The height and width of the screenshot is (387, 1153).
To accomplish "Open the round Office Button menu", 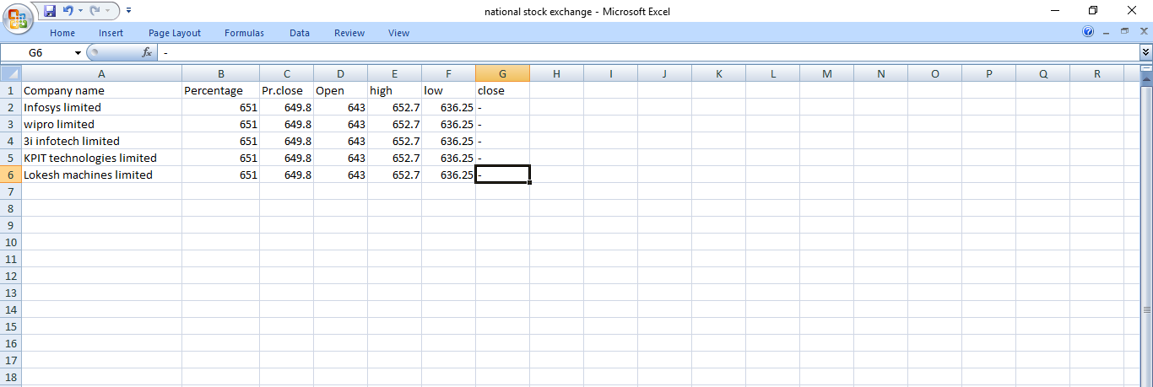I will [18, 18].
